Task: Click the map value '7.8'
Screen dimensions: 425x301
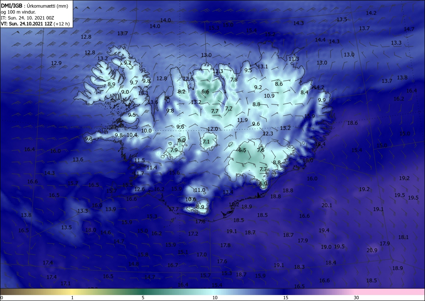Action: [x=234, y=79]
